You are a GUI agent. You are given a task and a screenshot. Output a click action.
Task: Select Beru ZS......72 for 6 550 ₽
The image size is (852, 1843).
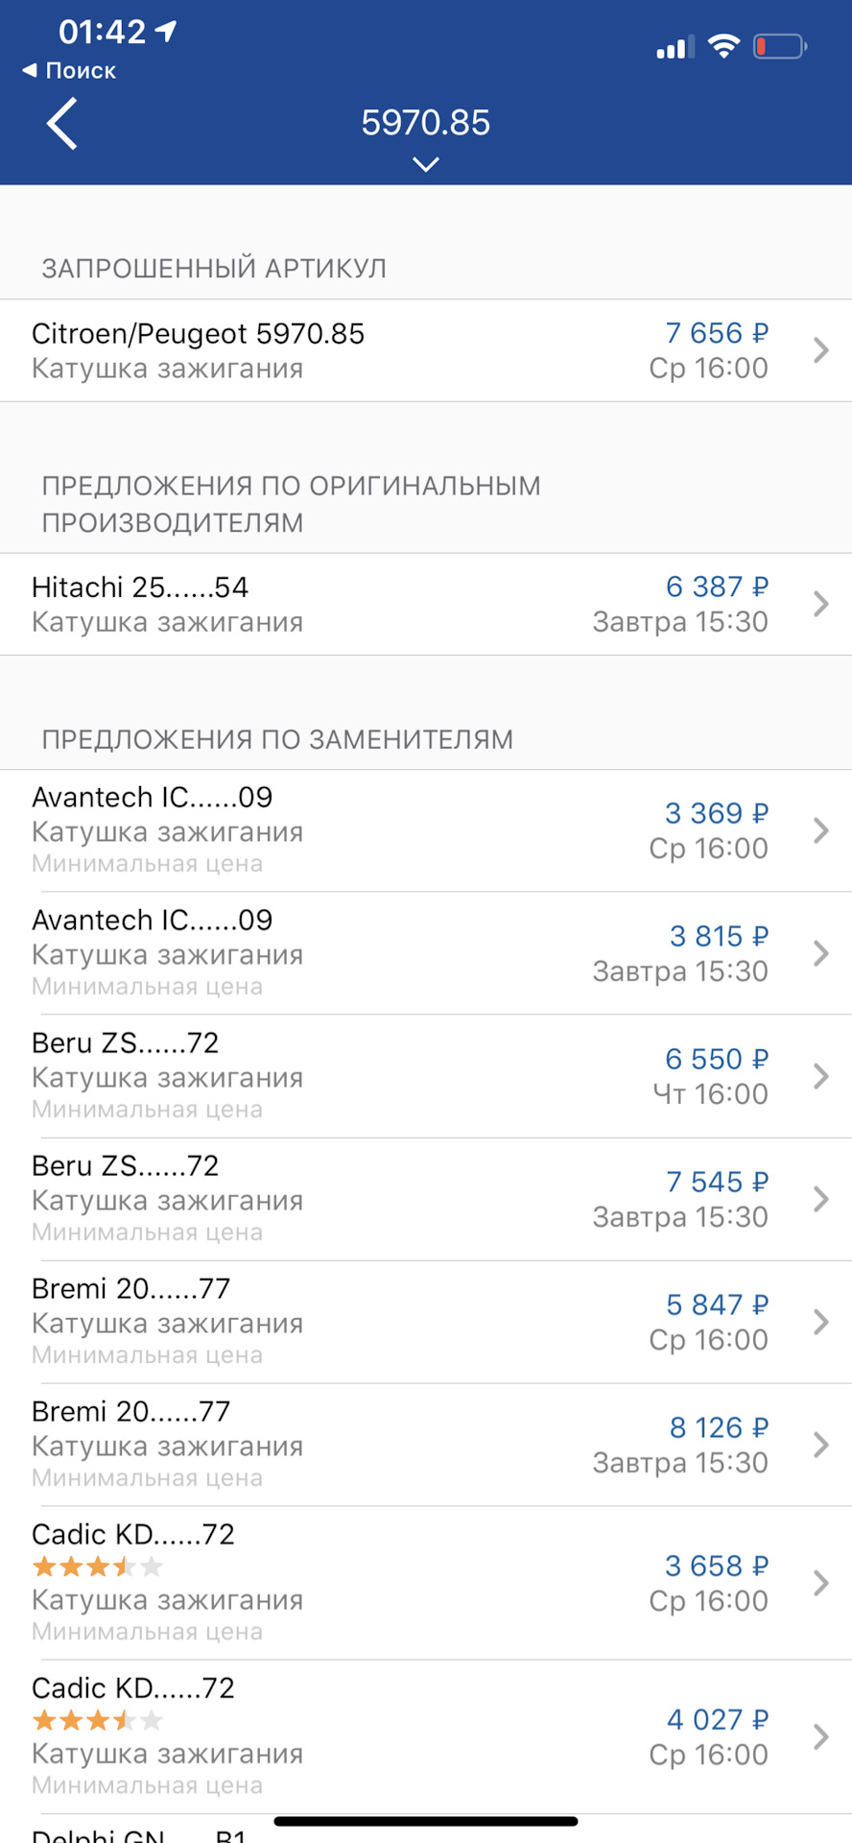click(x=126, y=1043)
